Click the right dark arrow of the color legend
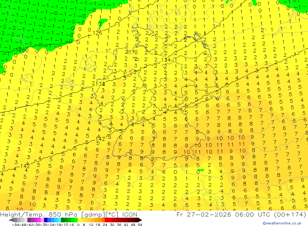 (x=140, y=220)
